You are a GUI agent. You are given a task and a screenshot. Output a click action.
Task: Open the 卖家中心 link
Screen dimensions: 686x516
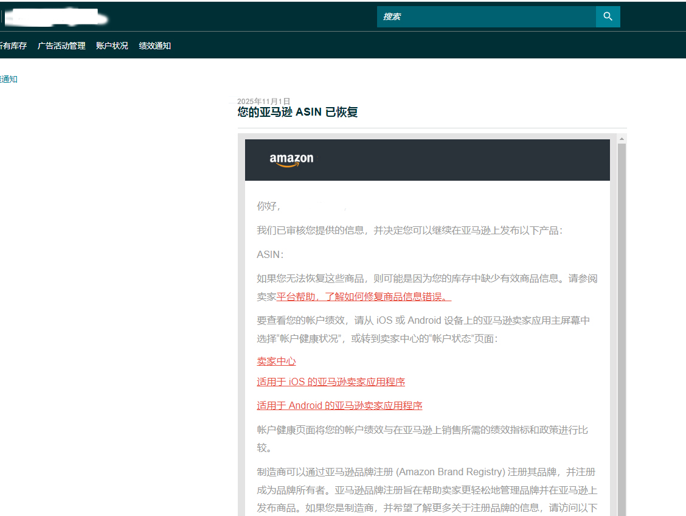(x=276, y=361)
